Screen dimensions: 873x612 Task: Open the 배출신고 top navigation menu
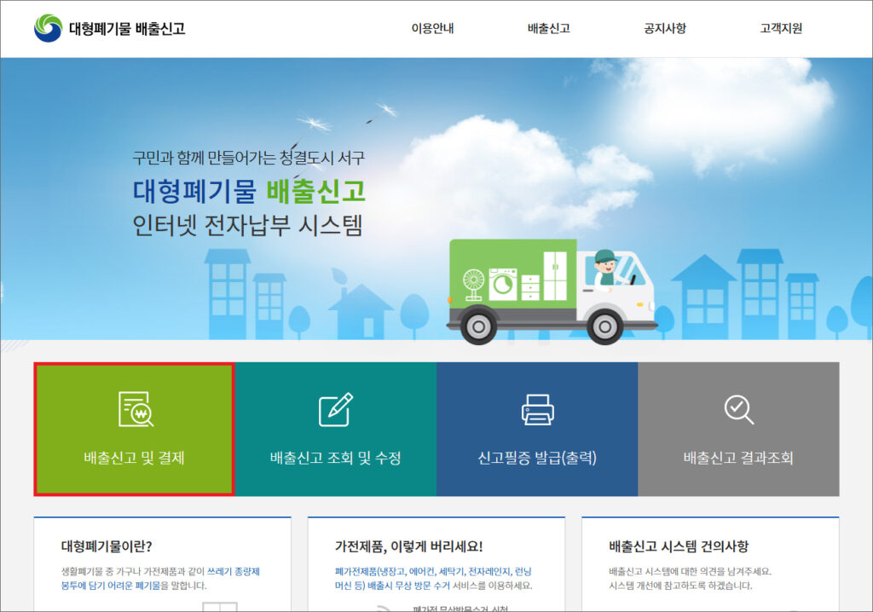point(548,28)
